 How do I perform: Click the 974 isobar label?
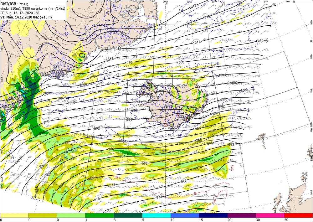[x=159, y=197]
